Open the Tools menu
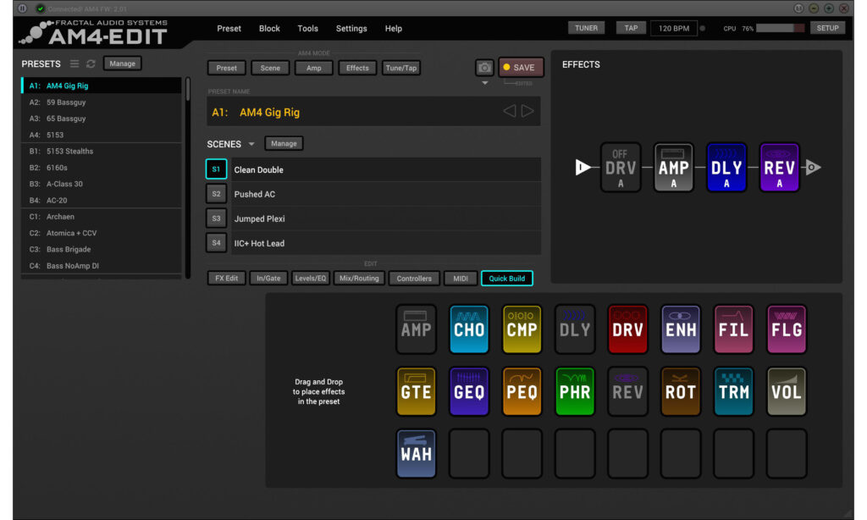 click(x=307, y=28)
